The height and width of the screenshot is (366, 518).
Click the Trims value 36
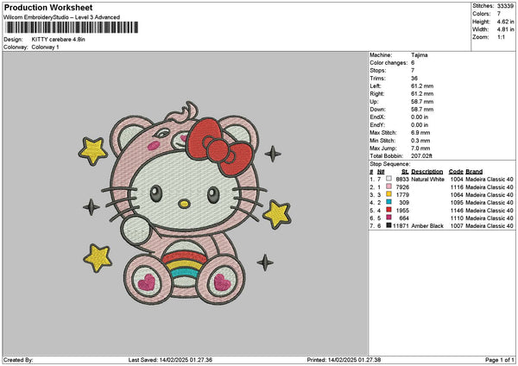point(414,79)
